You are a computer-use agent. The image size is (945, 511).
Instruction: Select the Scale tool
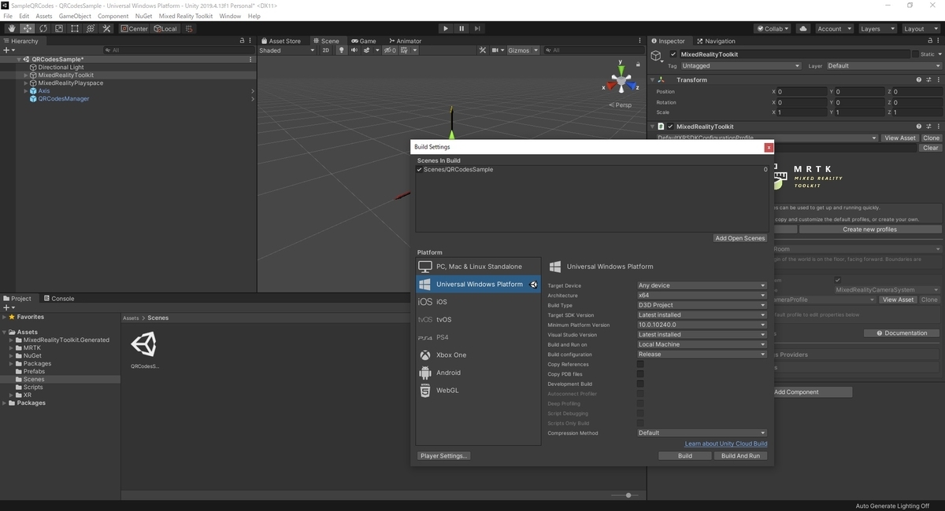[58, 28]
